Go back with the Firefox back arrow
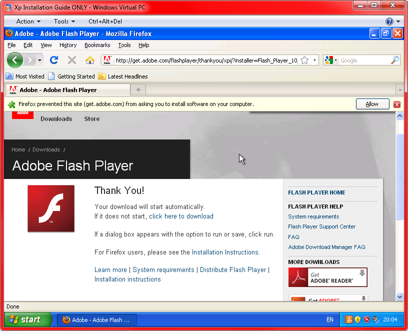This screenshot has width=408, height=331. pyautogui.click(x=15, y=60)
